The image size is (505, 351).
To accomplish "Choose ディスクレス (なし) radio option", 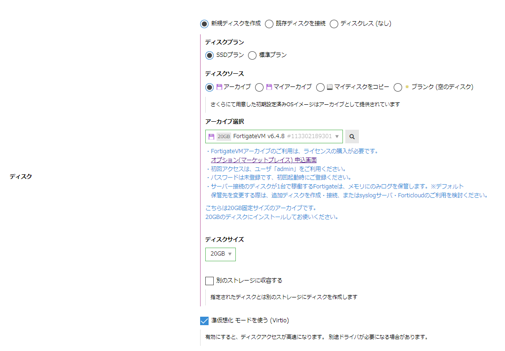I will (334, 24).
